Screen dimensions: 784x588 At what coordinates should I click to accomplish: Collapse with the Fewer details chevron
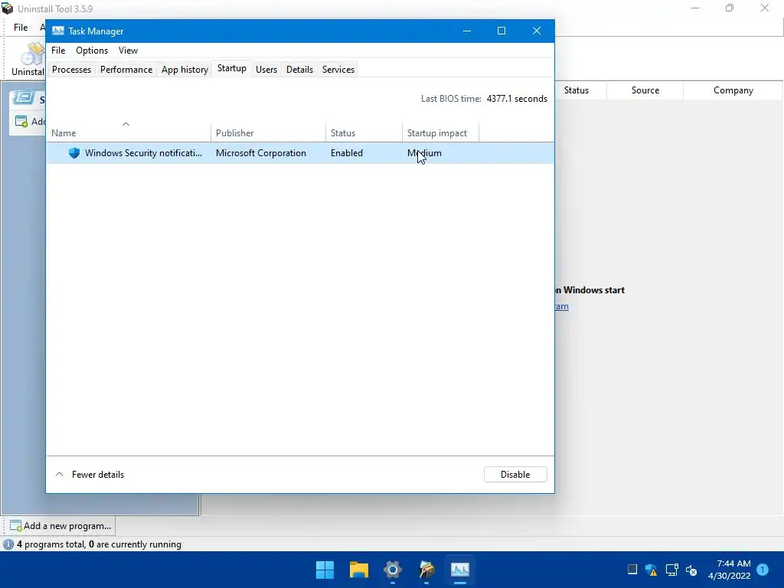[x=59, y=475]
